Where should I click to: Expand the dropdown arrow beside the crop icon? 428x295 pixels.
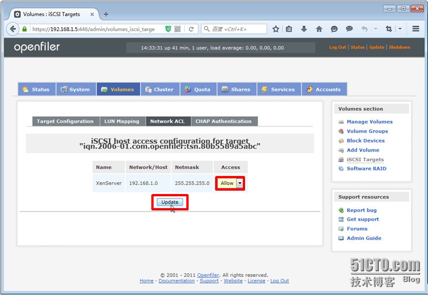tap(400, 29)
